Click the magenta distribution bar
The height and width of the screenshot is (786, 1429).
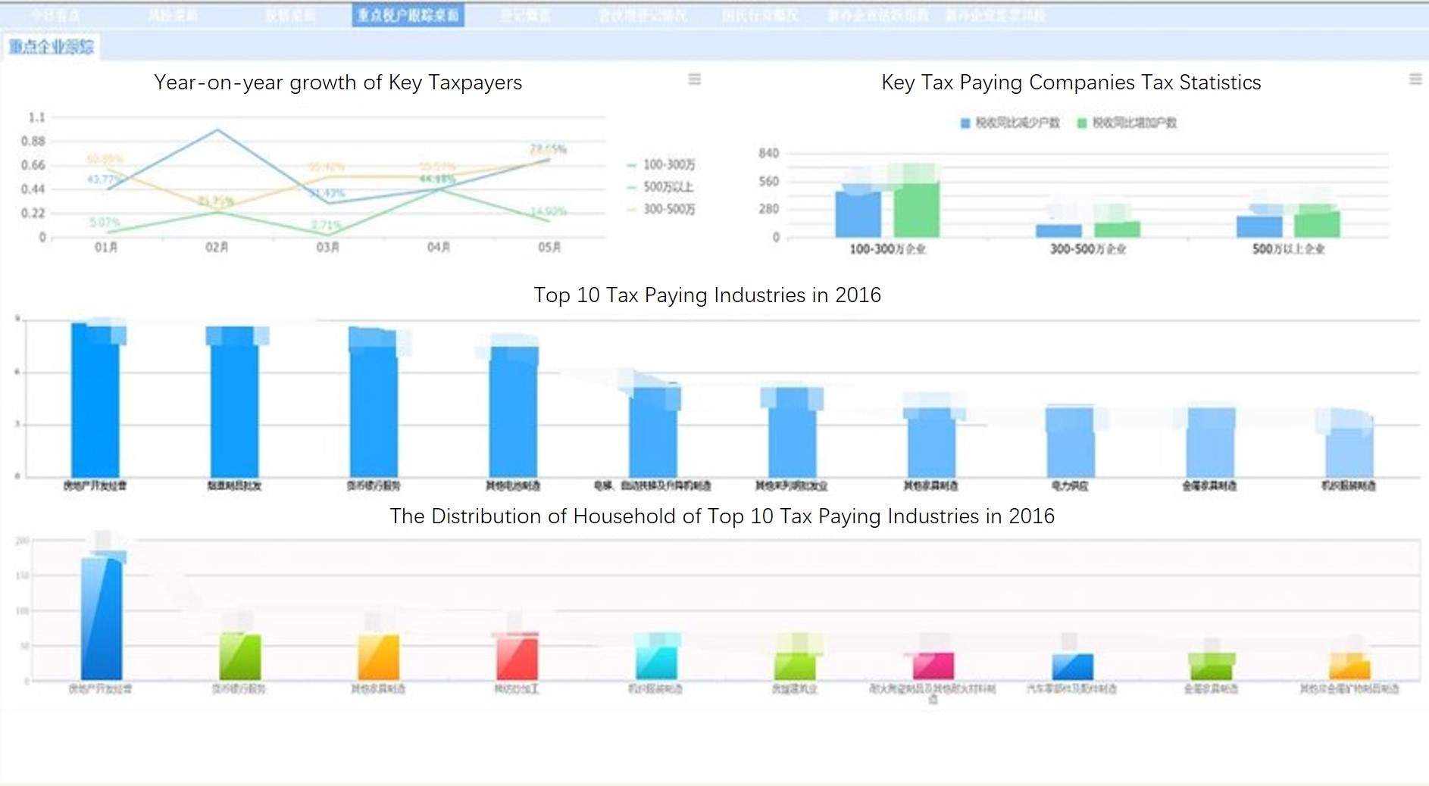pos(933,666)
